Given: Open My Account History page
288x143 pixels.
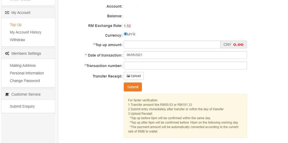Looking at the screenshot, I should 25,32.
